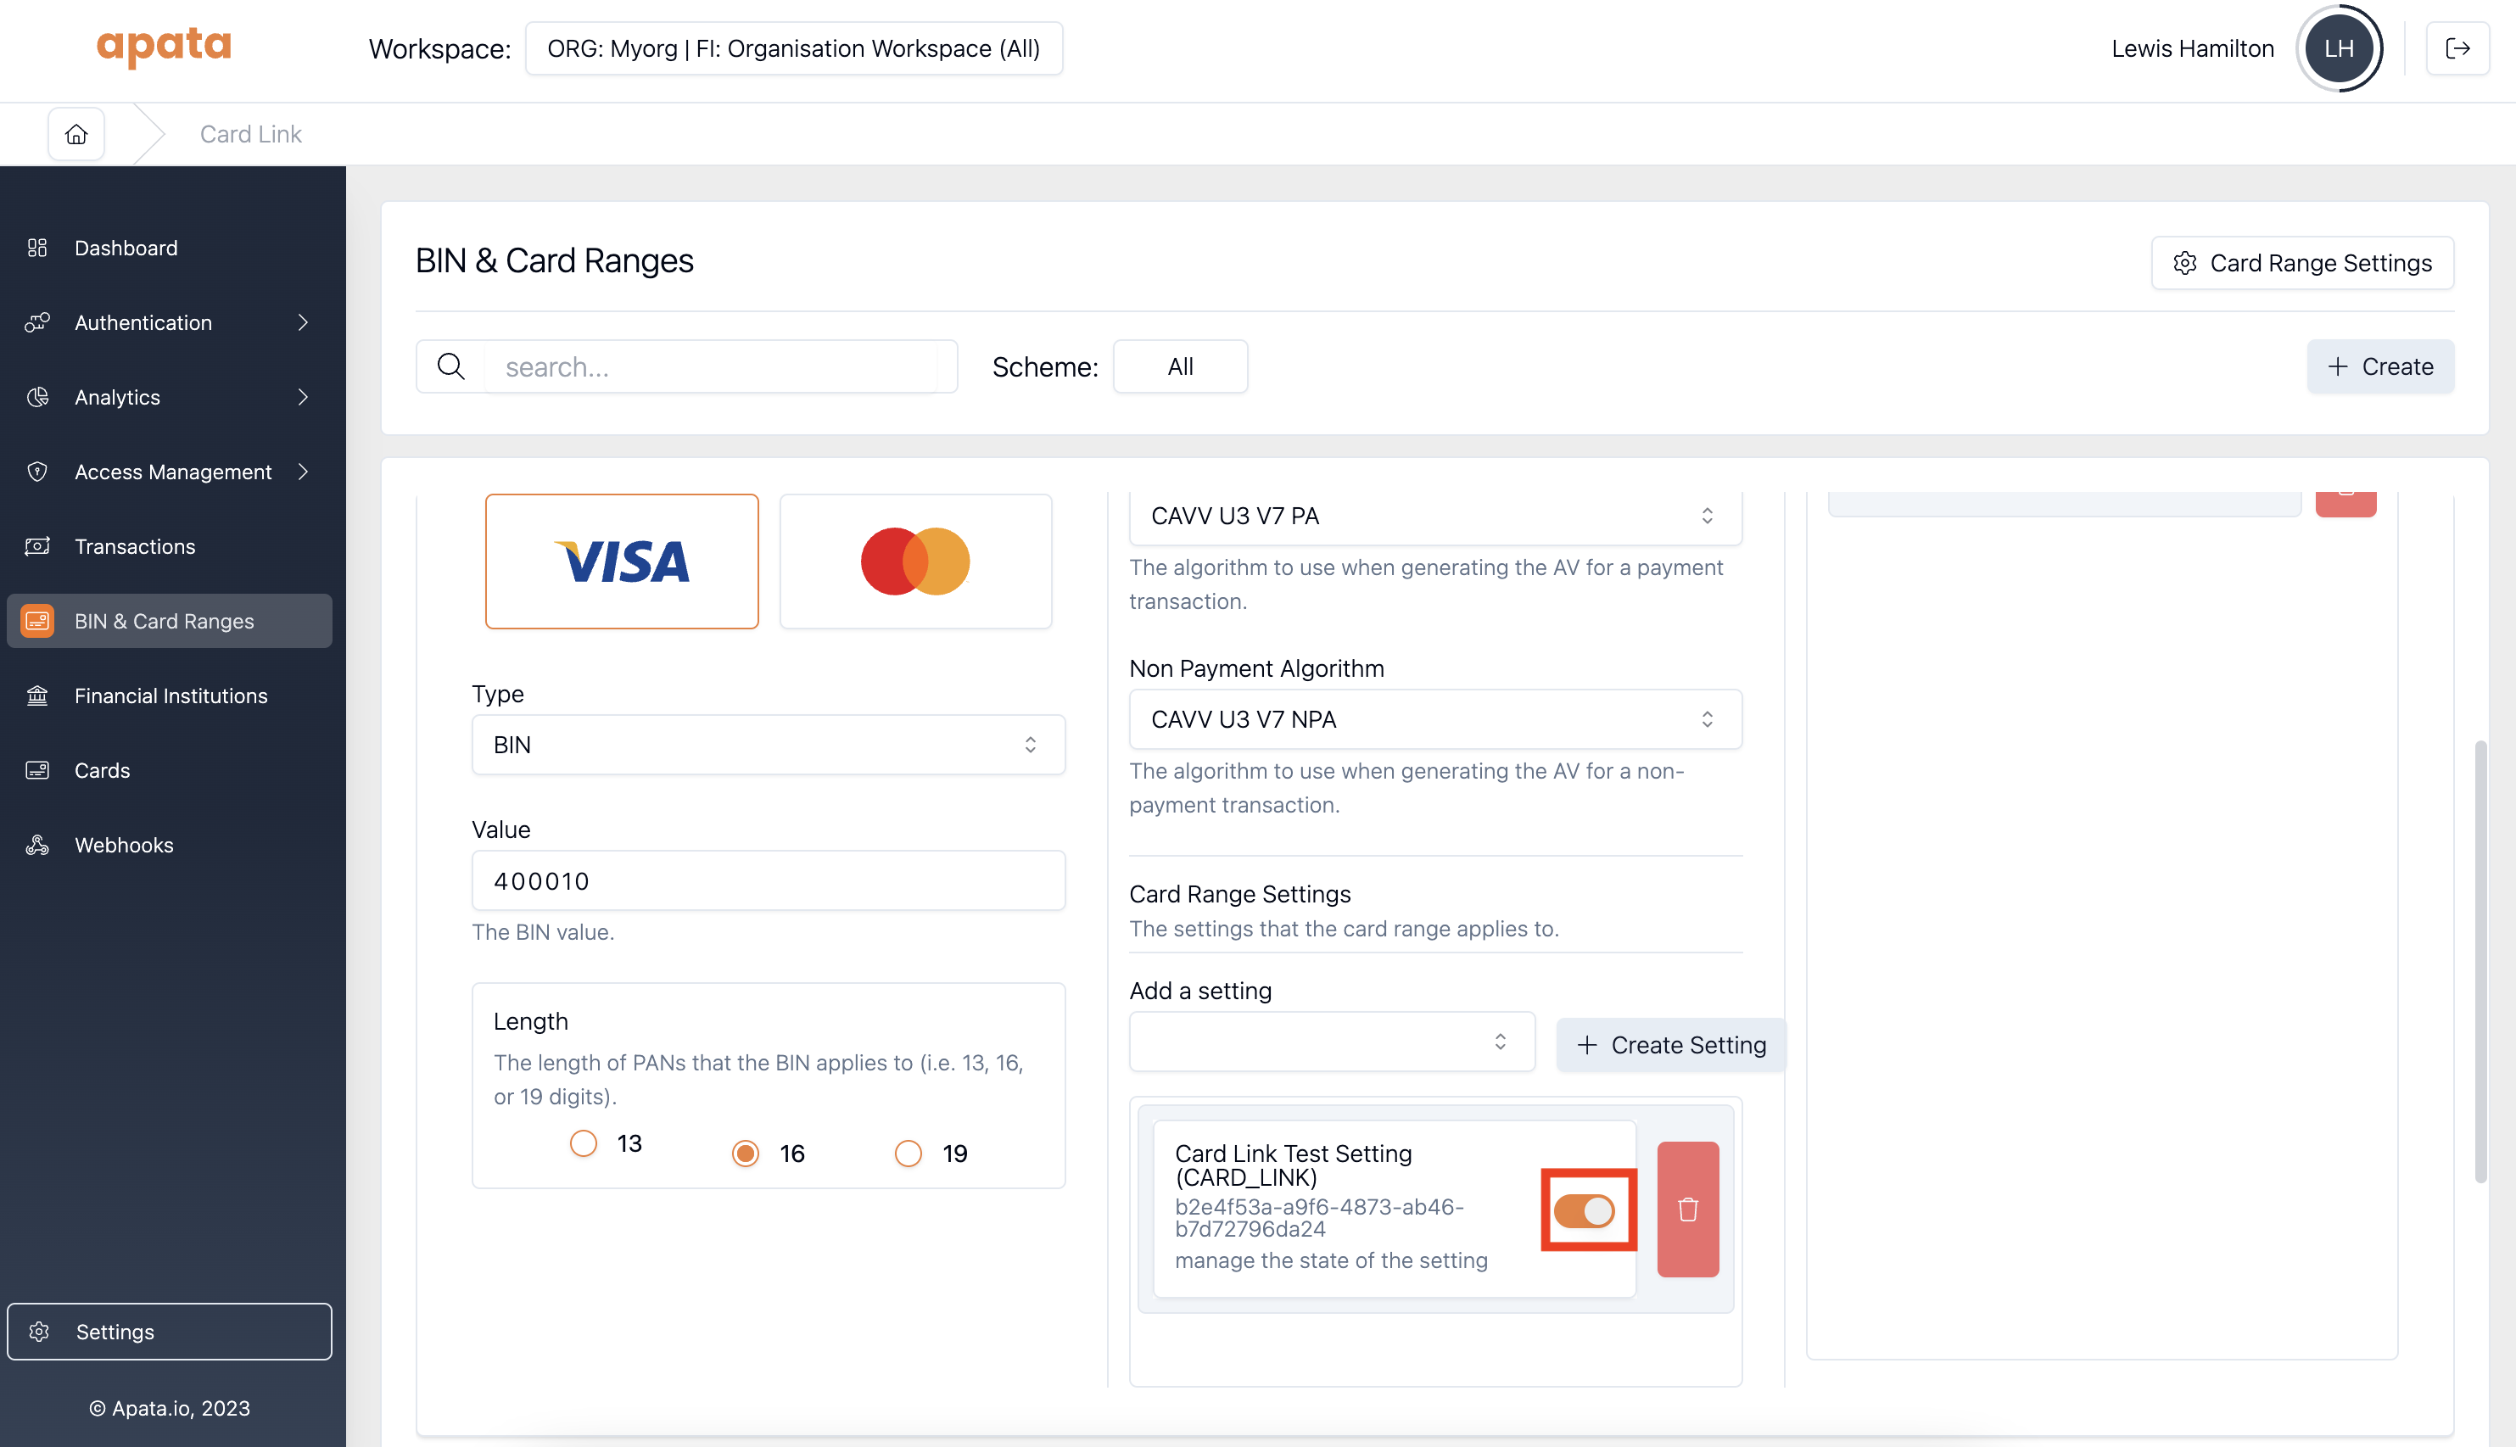The height and width of the screenshot is (1447, 2516).
Task: Choose PAN length 19 option
Action: 907,1153
